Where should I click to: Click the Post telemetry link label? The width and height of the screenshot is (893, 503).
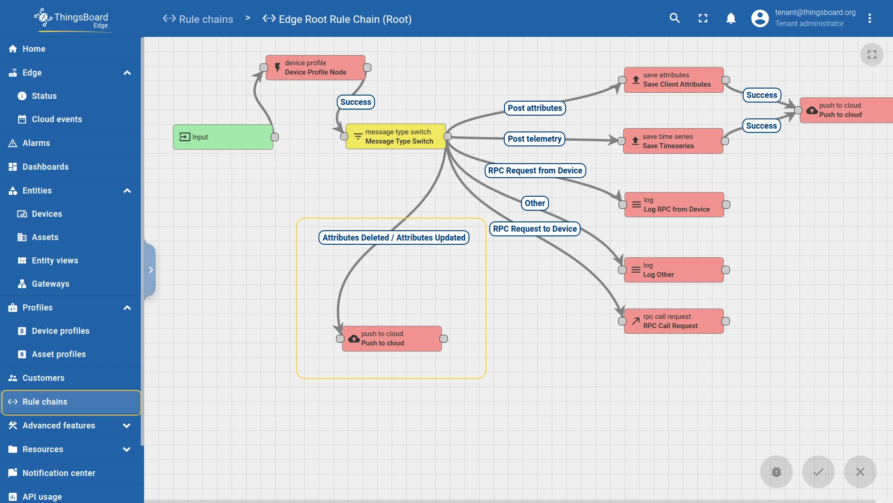tap(534, 139)
